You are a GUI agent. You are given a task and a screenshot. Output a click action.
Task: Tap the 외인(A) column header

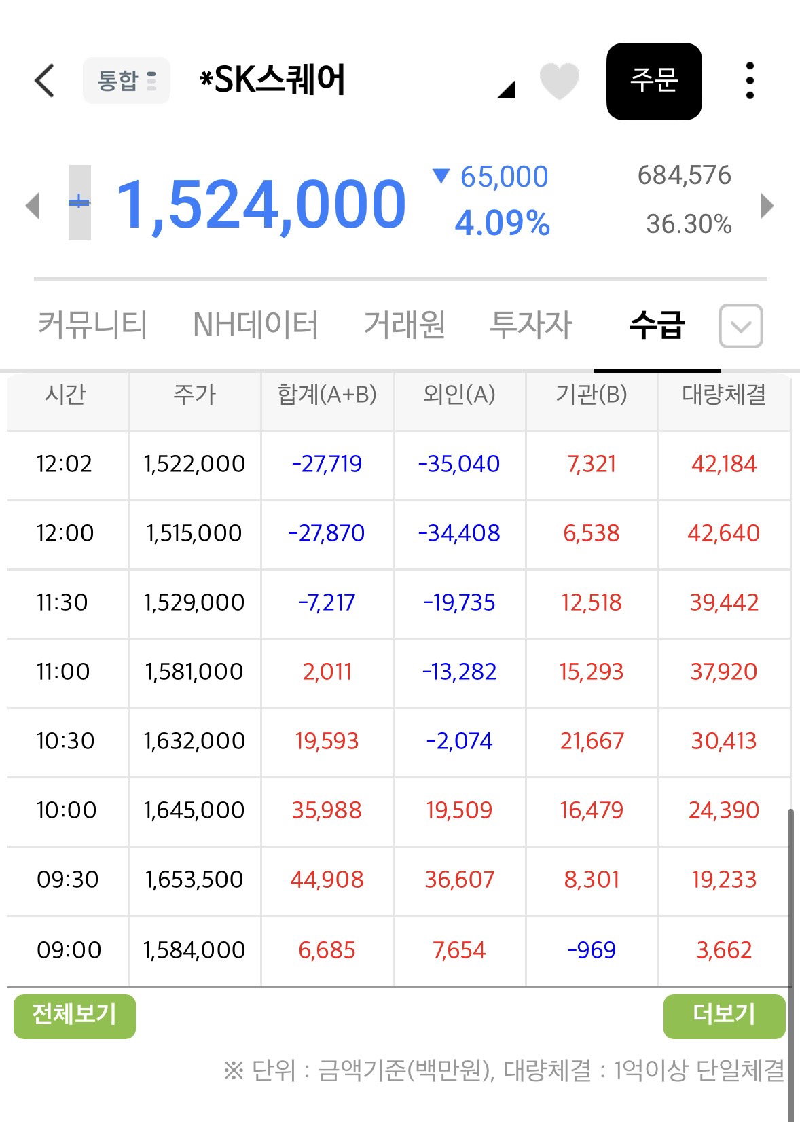(x=460, y=395)
